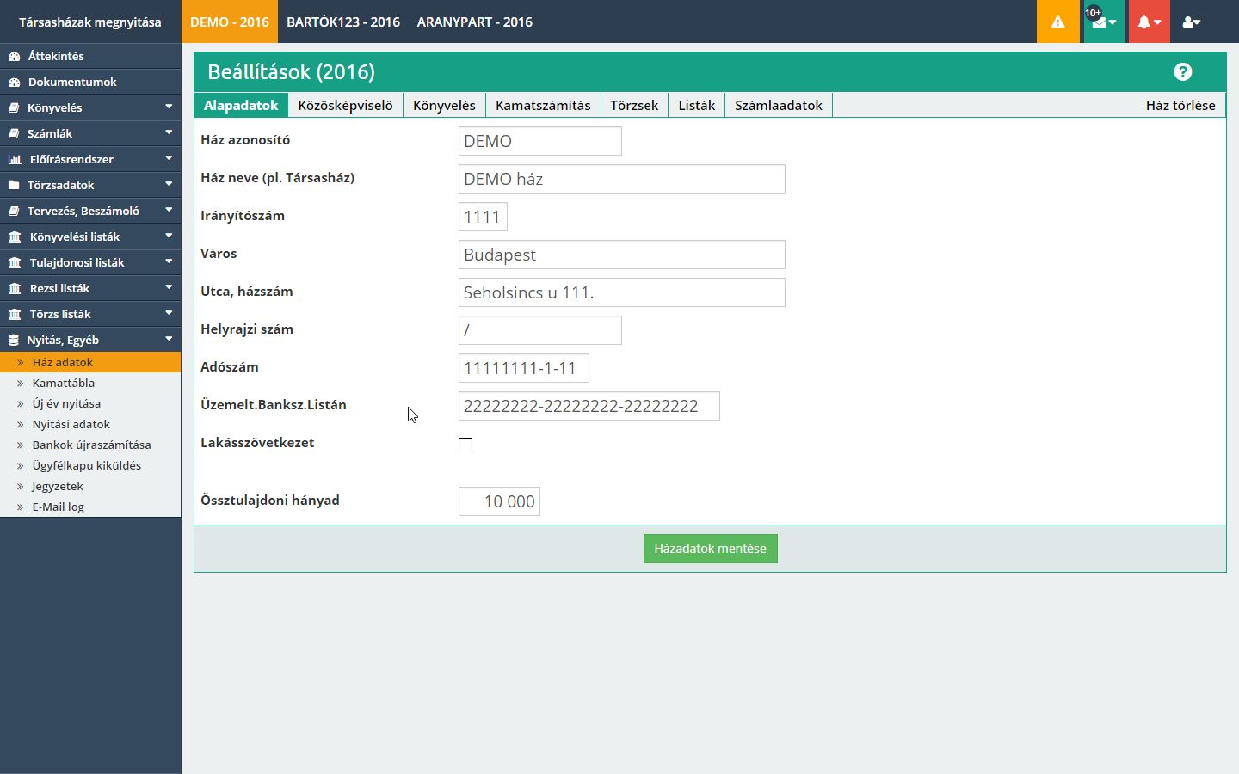
Task: Switch to the Kamatszámítás tab
Action: click(x=543, y=105)
